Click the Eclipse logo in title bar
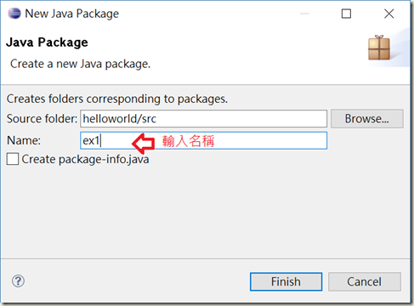 pyautogui.click(x=14, y=14)
